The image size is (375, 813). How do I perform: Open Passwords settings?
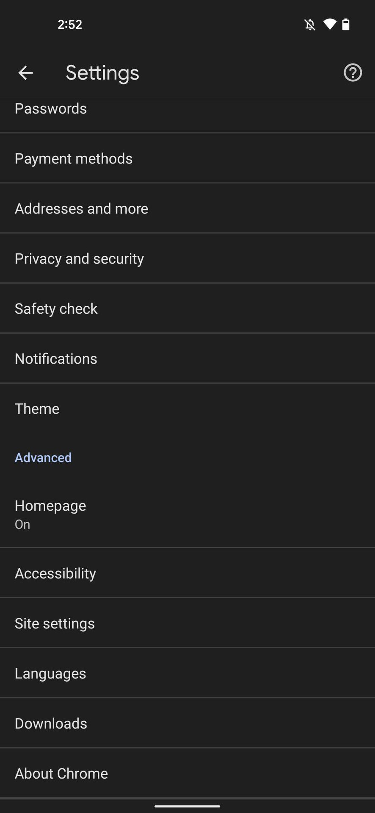(51, 109)
